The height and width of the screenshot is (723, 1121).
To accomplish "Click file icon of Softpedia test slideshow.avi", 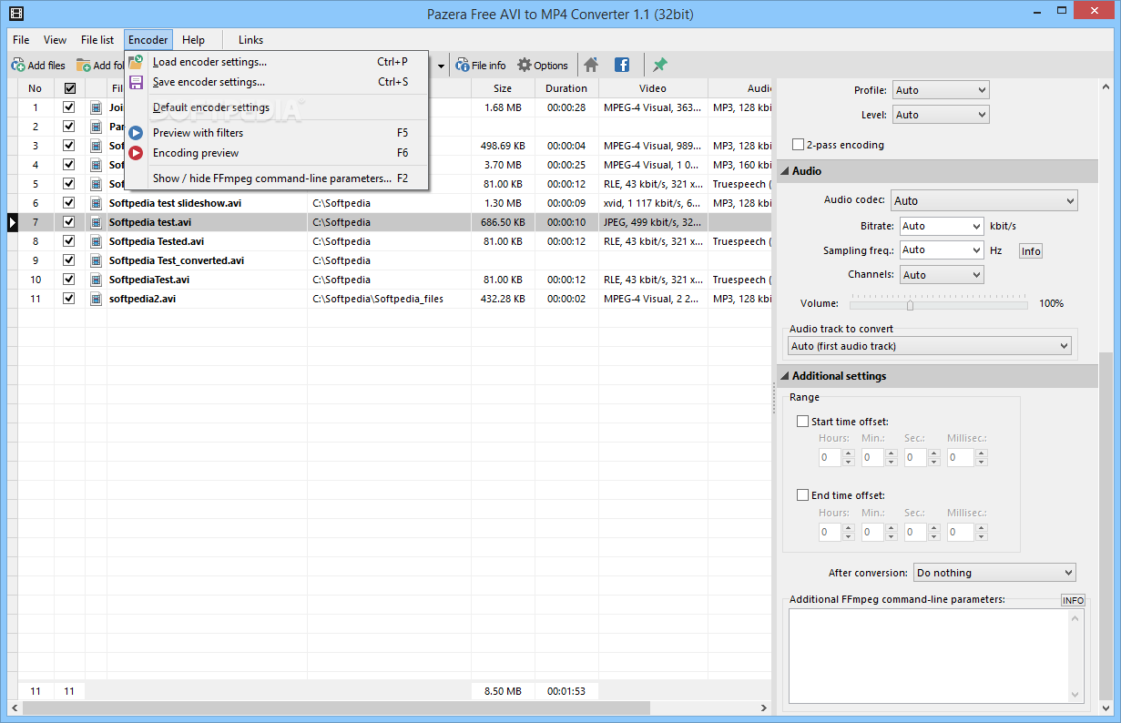I will (x=96, y=203).
